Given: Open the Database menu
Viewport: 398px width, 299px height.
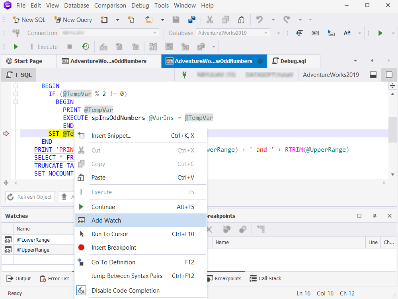Looking at the screenshot, I should tap(76, 5).
